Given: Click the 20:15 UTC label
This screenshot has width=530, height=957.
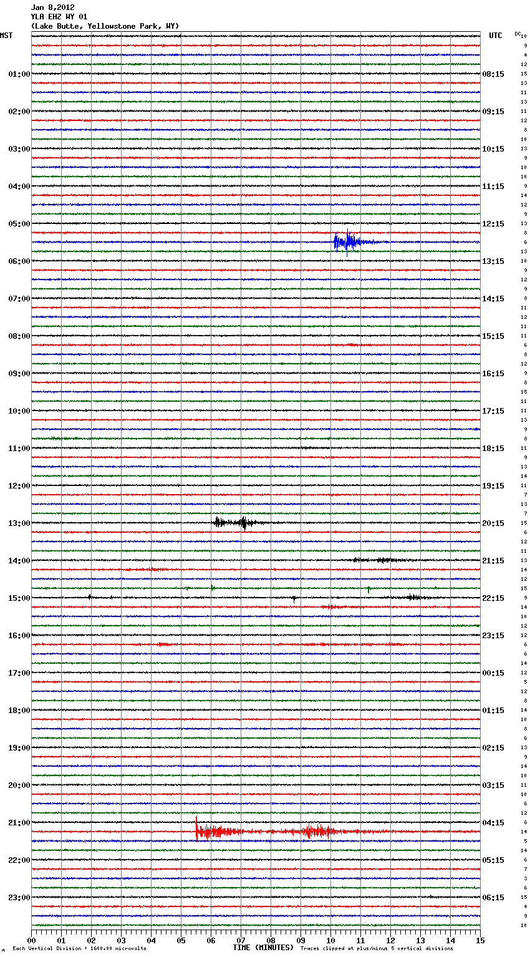Looking at the screenshot, I should tap(493, 523).
